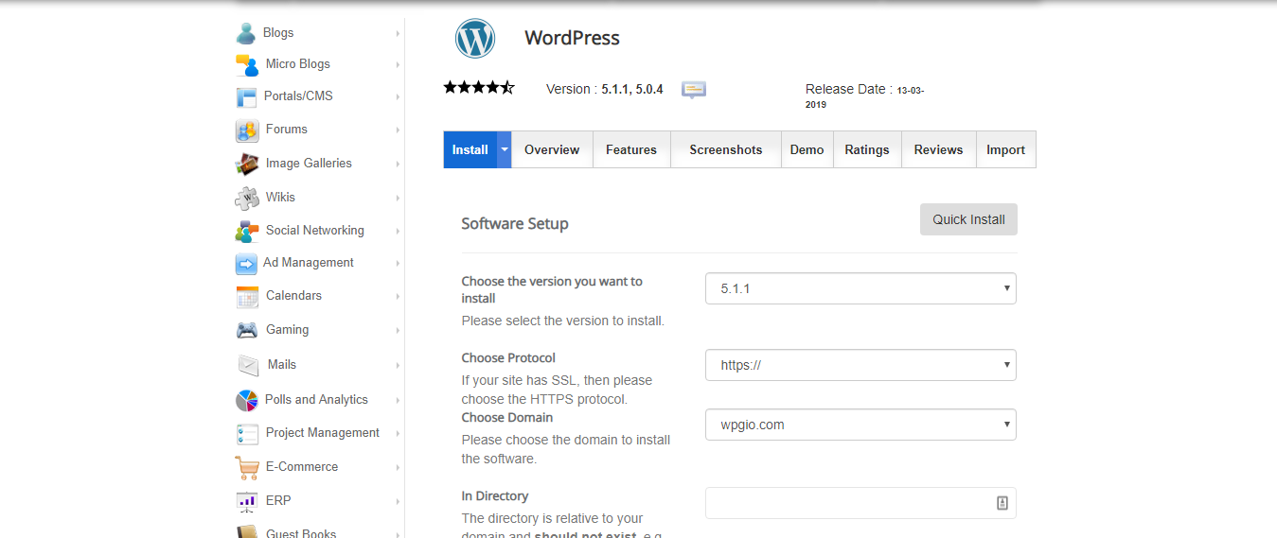Click the Forums category icon

[x=247, y=130]
